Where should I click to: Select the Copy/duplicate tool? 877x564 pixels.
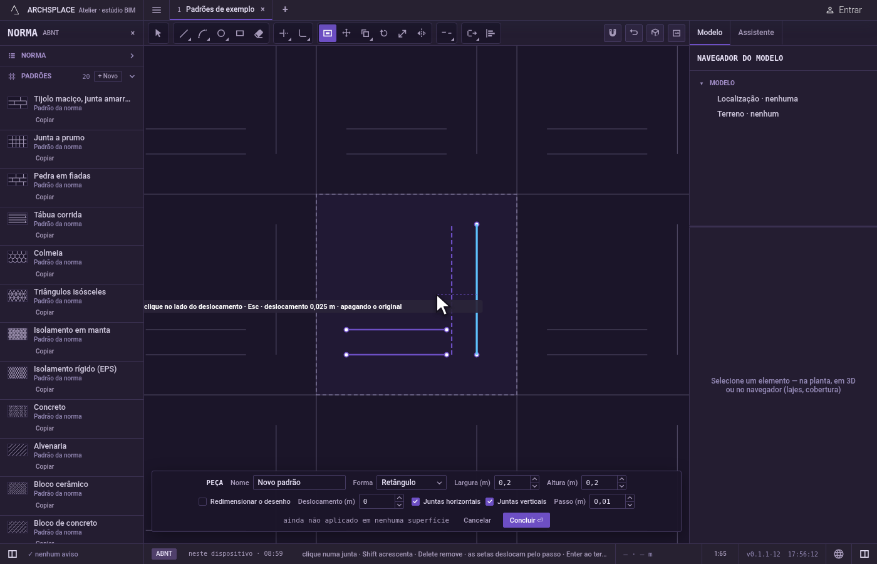[365, 33]
